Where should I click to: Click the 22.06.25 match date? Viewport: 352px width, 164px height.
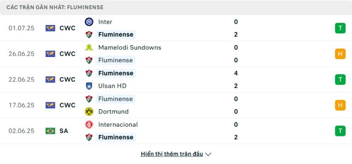tap(22, 79)
